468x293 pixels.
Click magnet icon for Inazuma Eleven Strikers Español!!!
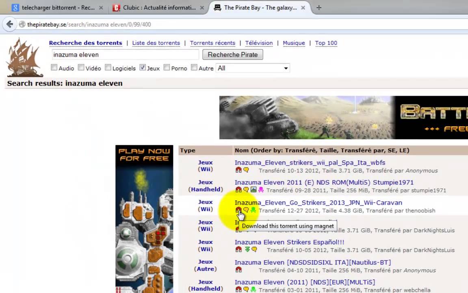(x=238, y=249)
